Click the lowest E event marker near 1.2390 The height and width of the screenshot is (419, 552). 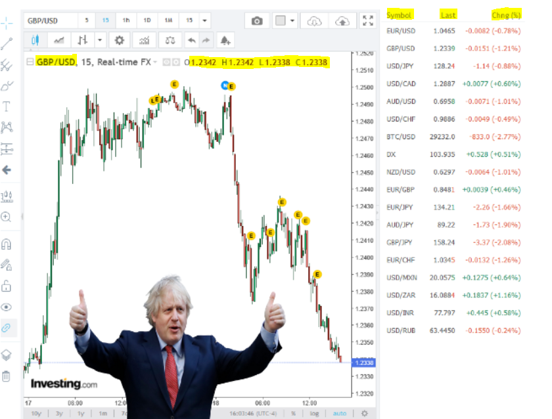click(317, 274)
